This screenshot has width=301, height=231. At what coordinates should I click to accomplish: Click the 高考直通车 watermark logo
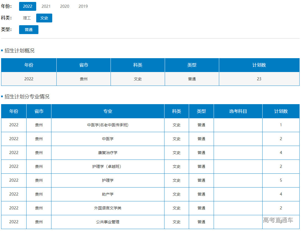(278, 220)
